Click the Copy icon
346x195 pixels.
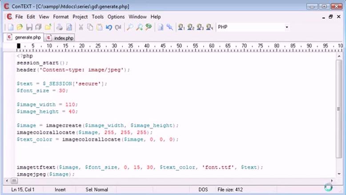tap(90, 27)
